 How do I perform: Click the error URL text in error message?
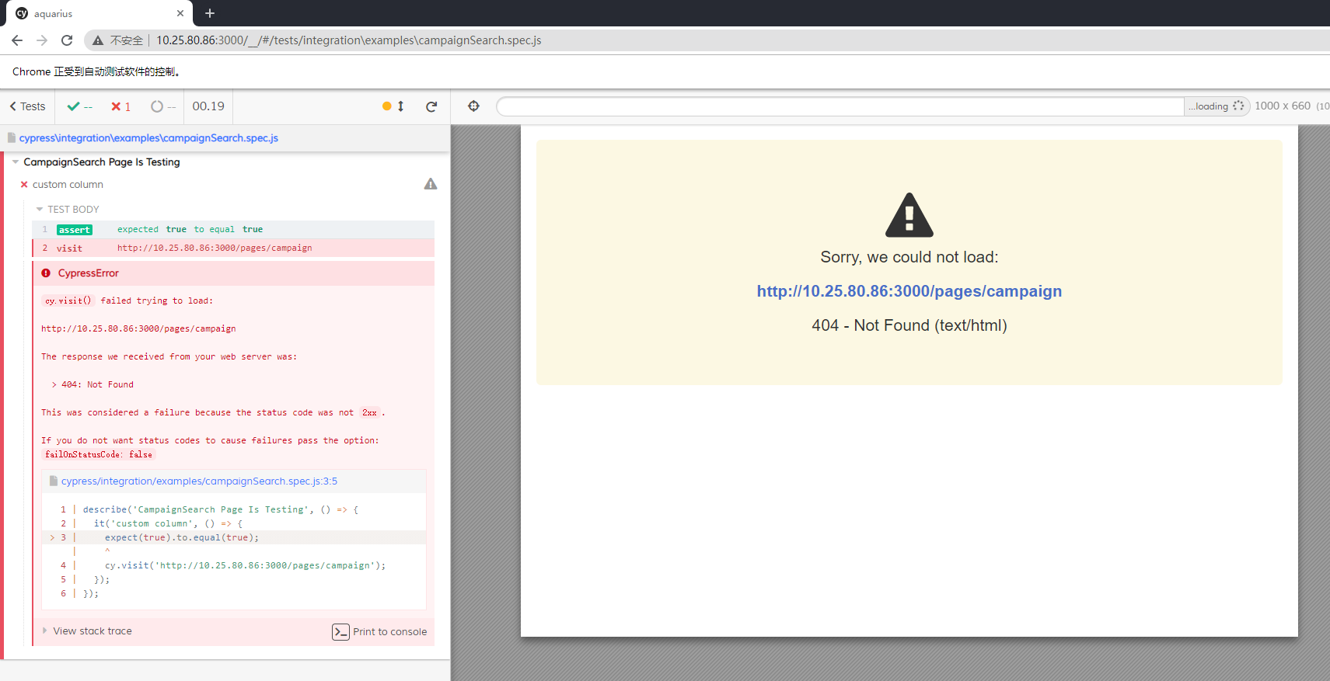point(138,328)
